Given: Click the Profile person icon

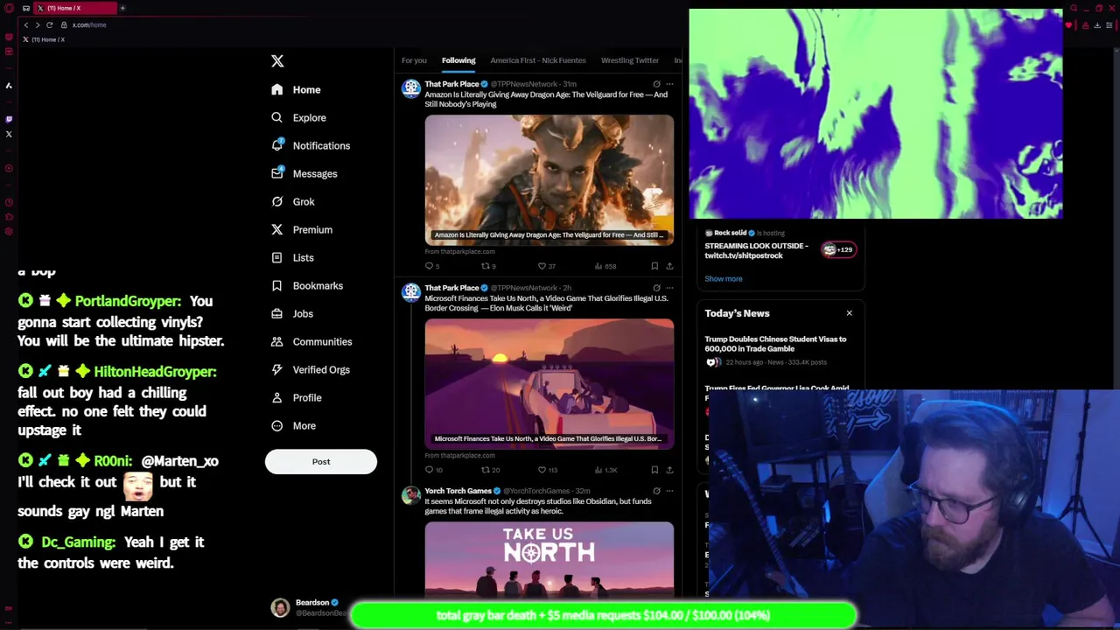Looking at the screenshot, I should [277, 397].
